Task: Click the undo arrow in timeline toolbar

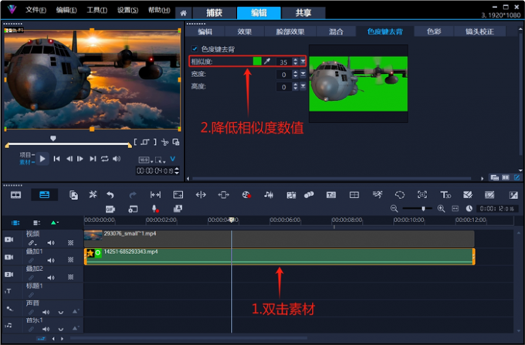Action: [x=110, y=194]
